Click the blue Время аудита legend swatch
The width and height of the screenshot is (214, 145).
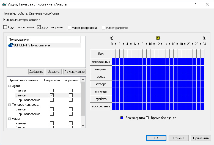pyautogui.click(x=122, y=118)
